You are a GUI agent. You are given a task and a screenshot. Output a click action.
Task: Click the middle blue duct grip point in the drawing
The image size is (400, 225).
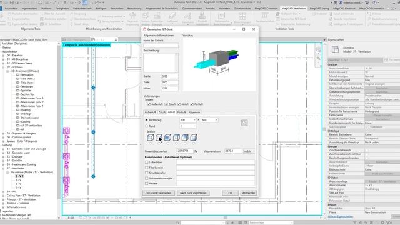point(93,132)
